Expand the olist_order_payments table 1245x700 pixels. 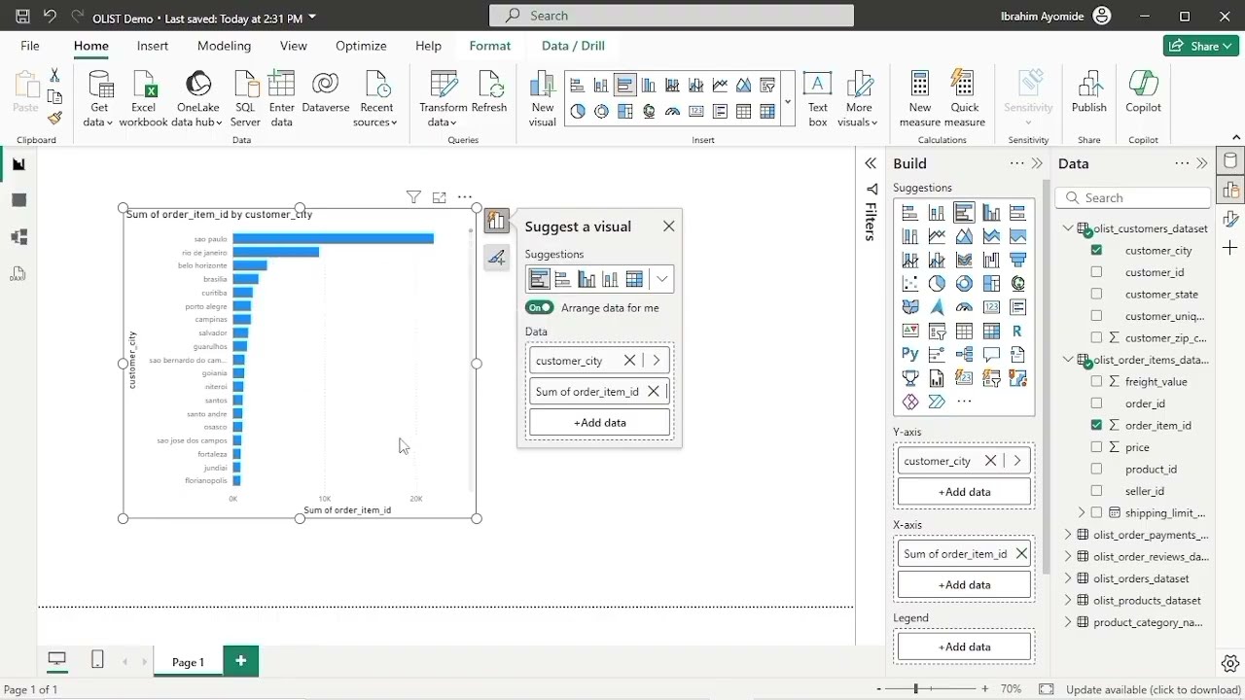click(x=1068, y=535)
